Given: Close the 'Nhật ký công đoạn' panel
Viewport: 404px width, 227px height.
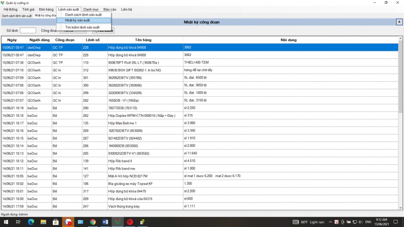Looking at the screenshot, I should [x=399, y=22].
